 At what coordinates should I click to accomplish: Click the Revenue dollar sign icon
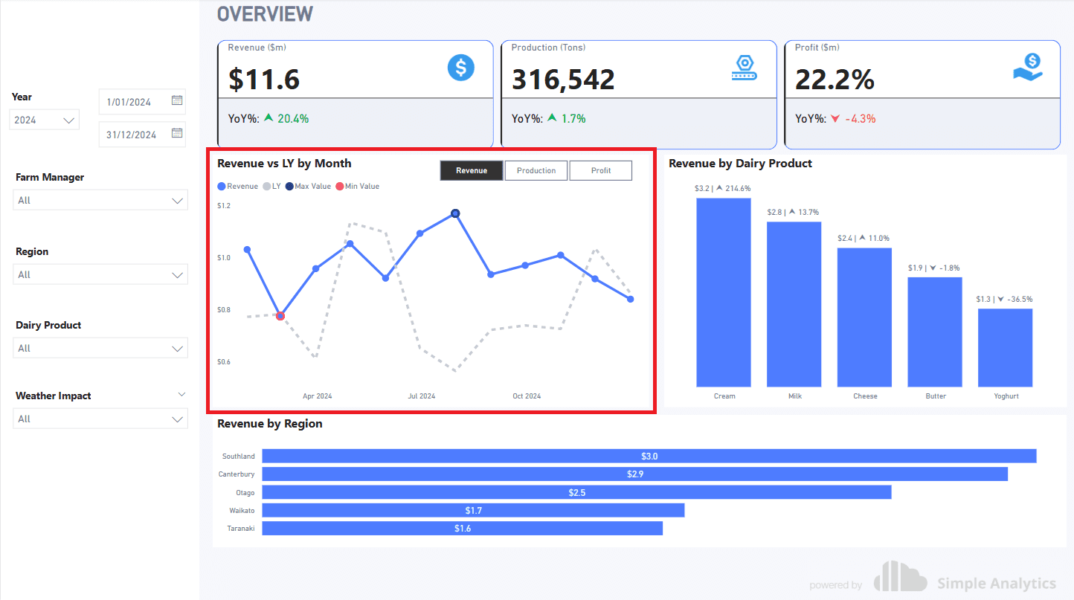pos(461,68)
